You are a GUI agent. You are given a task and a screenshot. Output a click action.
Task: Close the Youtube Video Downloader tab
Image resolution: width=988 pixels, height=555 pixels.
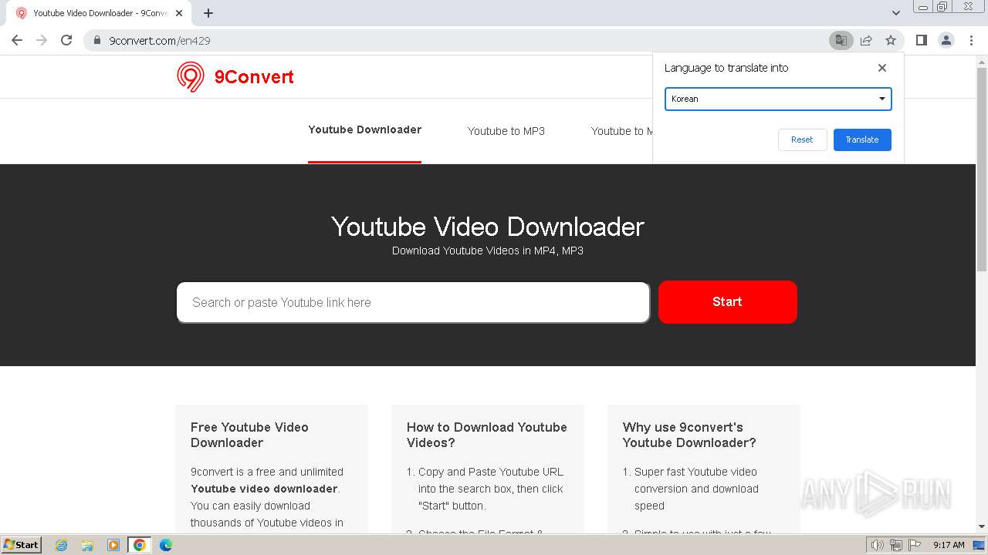pos(179,13)
